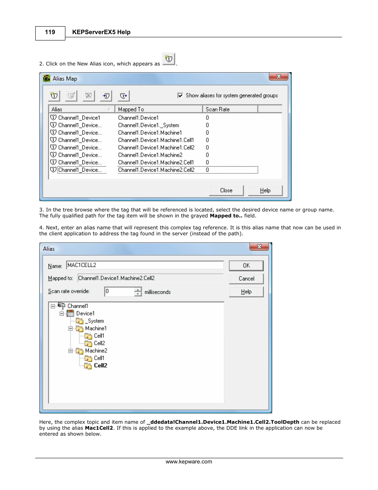The width and height of the screenshot is (378, 490).
Task: Sort list by the Alias column header
Action: click(x=81, y=109)
